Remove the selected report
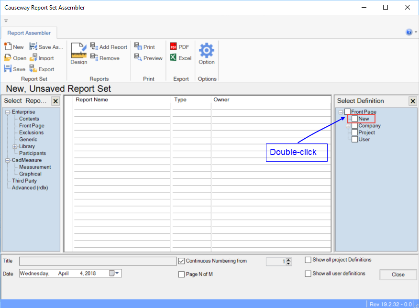 105,58
